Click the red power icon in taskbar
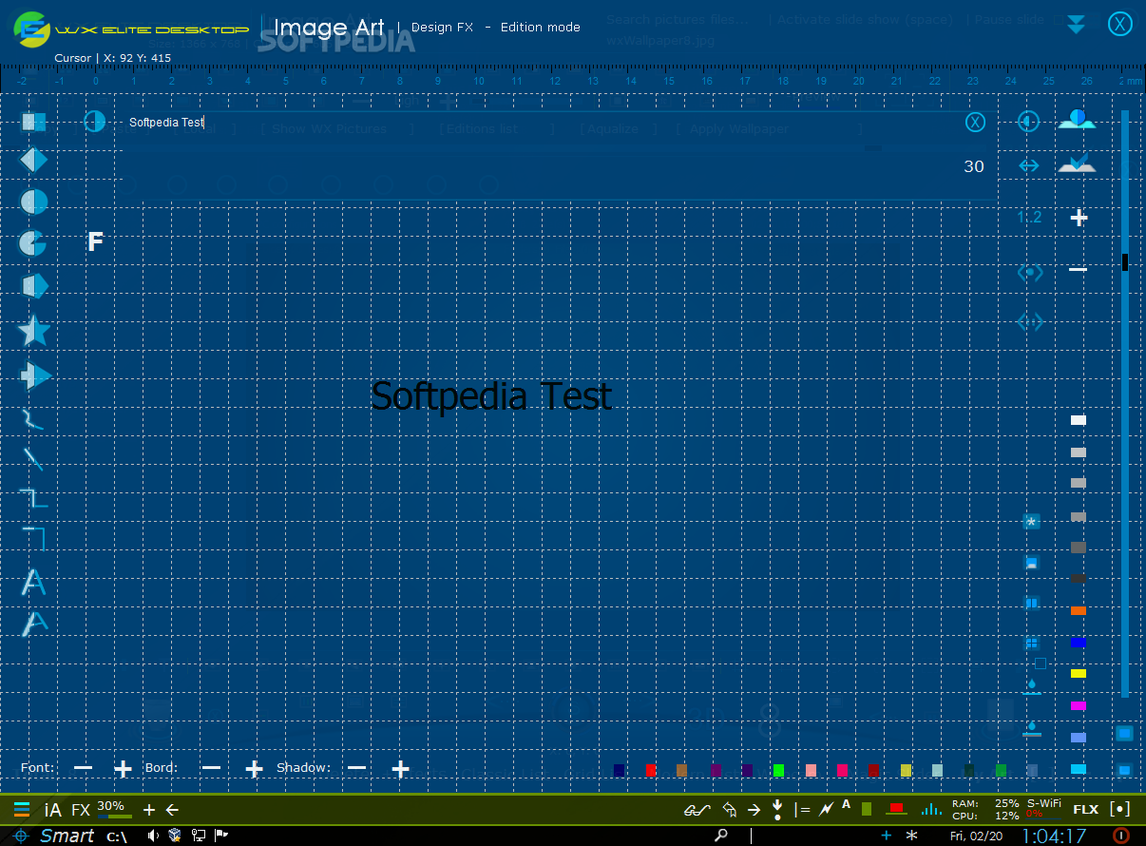 (1121, 836)
